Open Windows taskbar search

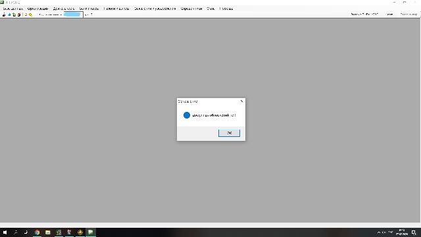[x=16, y=232]
